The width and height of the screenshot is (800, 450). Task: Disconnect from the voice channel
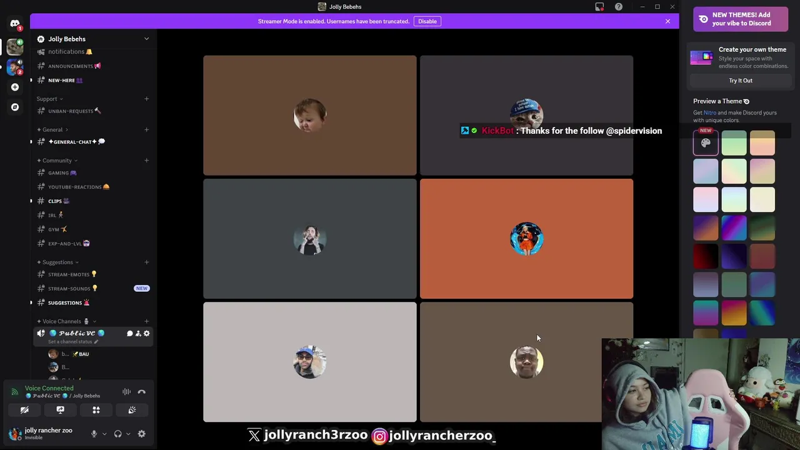(142, 392)
